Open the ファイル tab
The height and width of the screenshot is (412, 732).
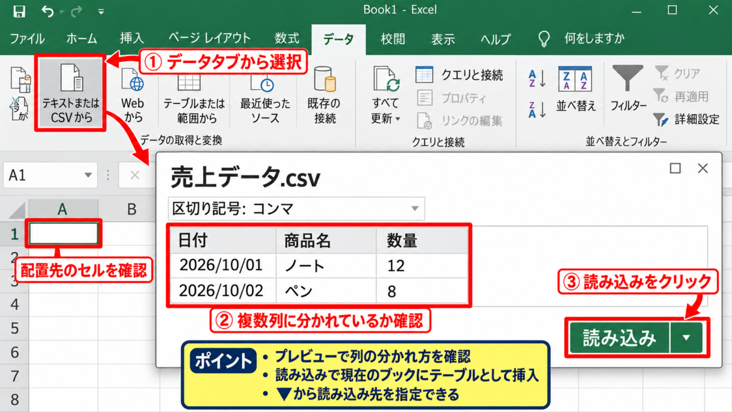(27, 39)
